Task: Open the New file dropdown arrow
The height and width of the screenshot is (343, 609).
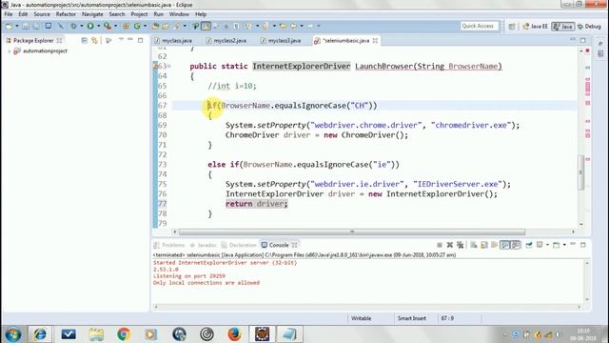Action: point(17,26)
